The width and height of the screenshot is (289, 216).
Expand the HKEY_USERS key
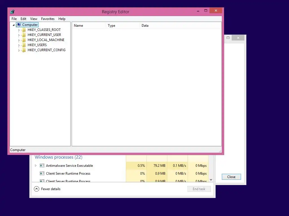[x=19, y=45]
